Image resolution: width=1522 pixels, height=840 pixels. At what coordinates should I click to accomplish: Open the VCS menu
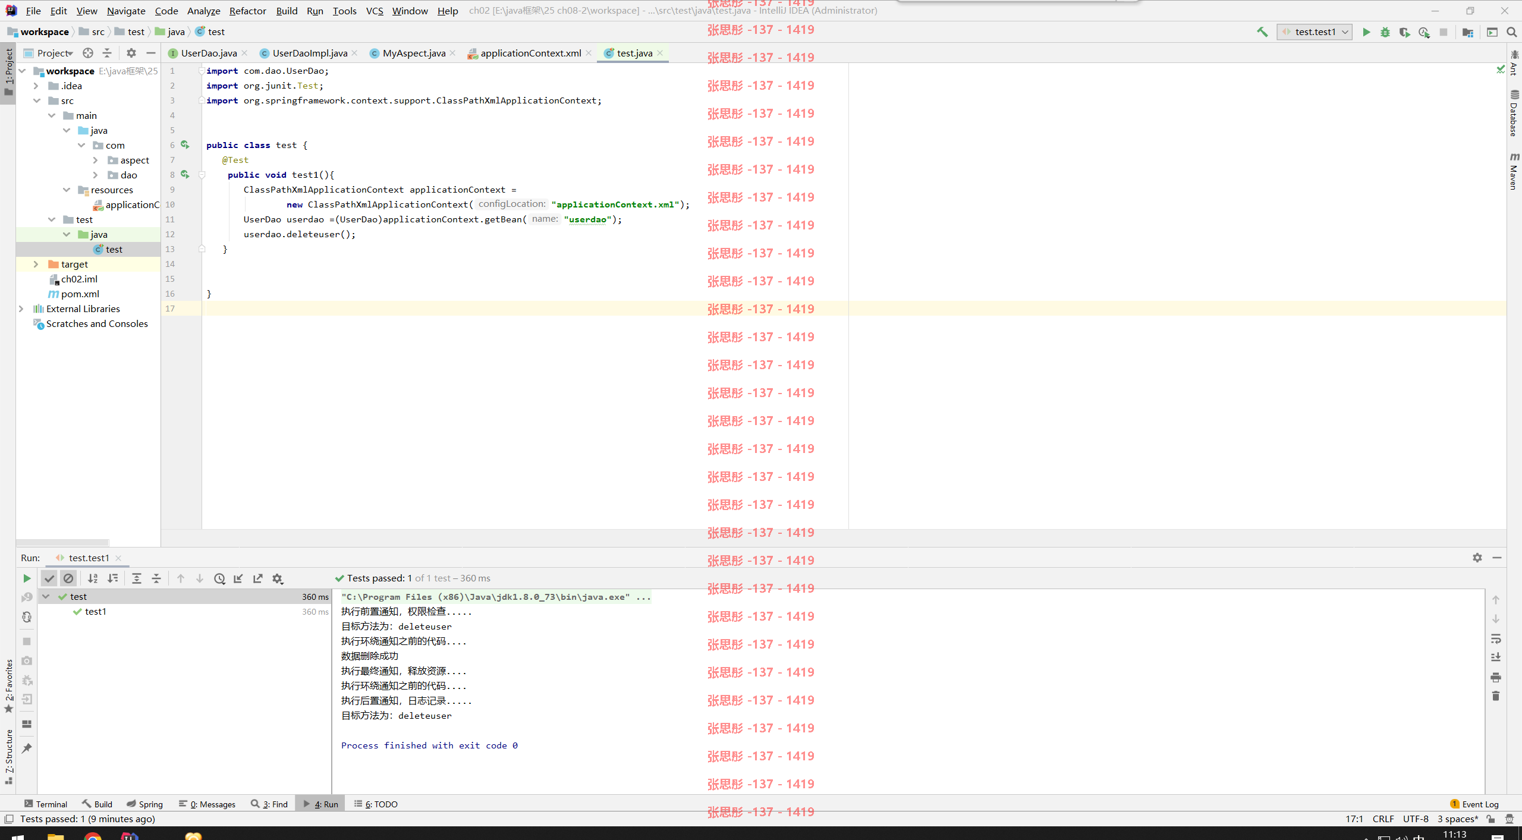pos(375,11)
